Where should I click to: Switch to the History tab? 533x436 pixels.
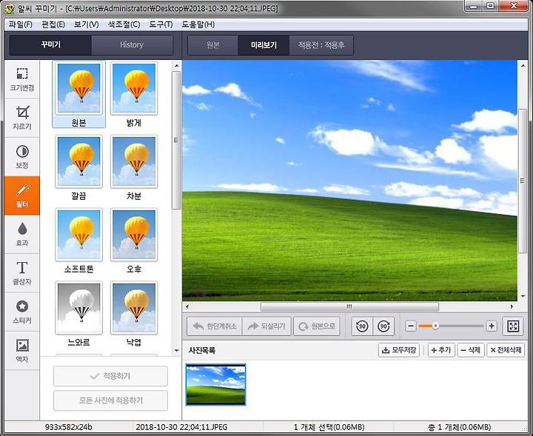[132, 45]
